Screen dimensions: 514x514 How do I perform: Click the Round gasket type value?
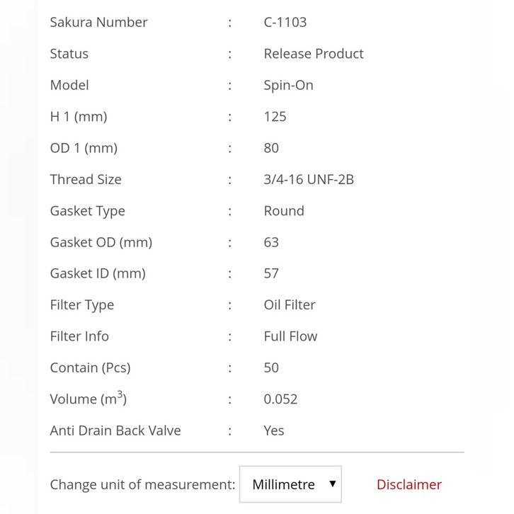point(283,211)
